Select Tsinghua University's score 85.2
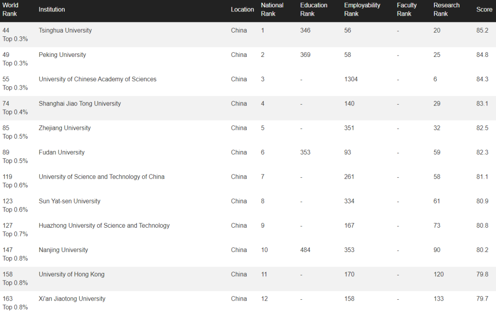This screenshot has width=496, height=314. pyautogui.click(x=482, y=30)
